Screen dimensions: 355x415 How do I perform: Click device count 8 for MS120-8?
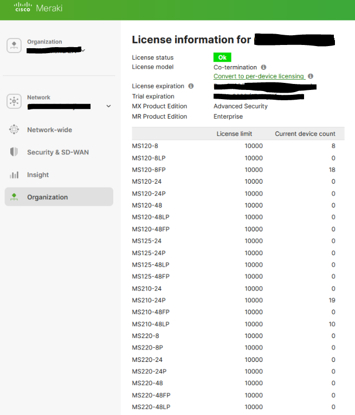333,146
